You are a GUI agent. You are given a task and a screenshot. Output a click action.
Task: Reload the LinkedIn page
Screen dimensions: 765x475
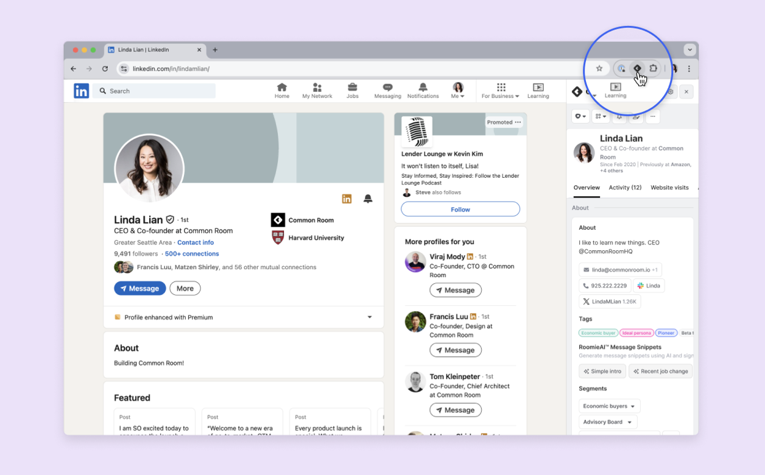tap(105, 69)
